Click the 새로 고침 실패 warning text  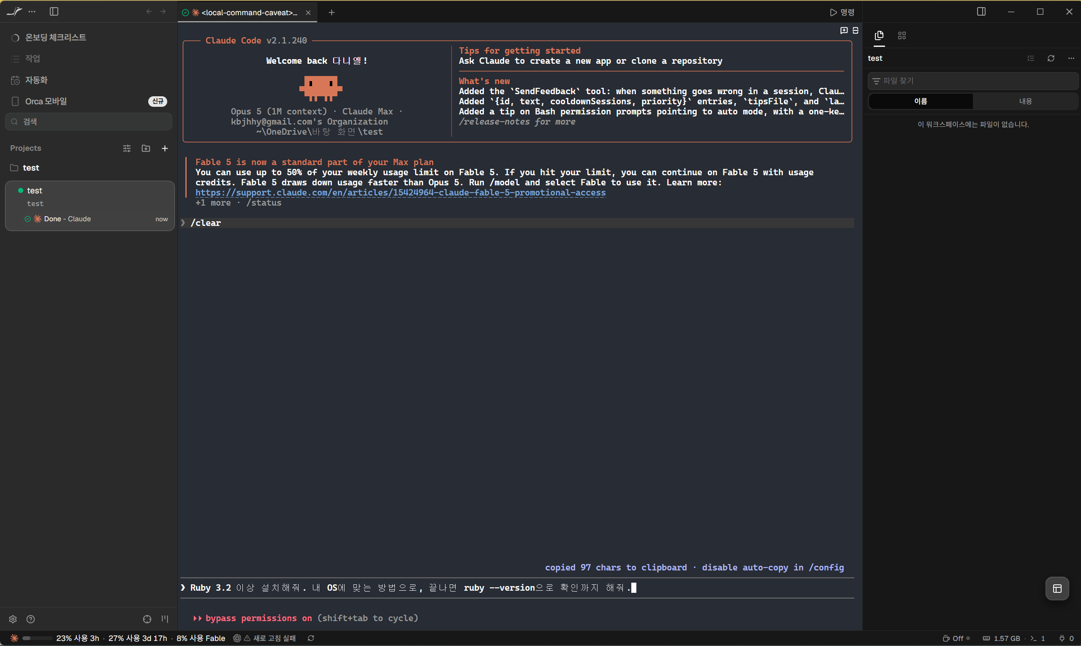click(x=274, y=638)
